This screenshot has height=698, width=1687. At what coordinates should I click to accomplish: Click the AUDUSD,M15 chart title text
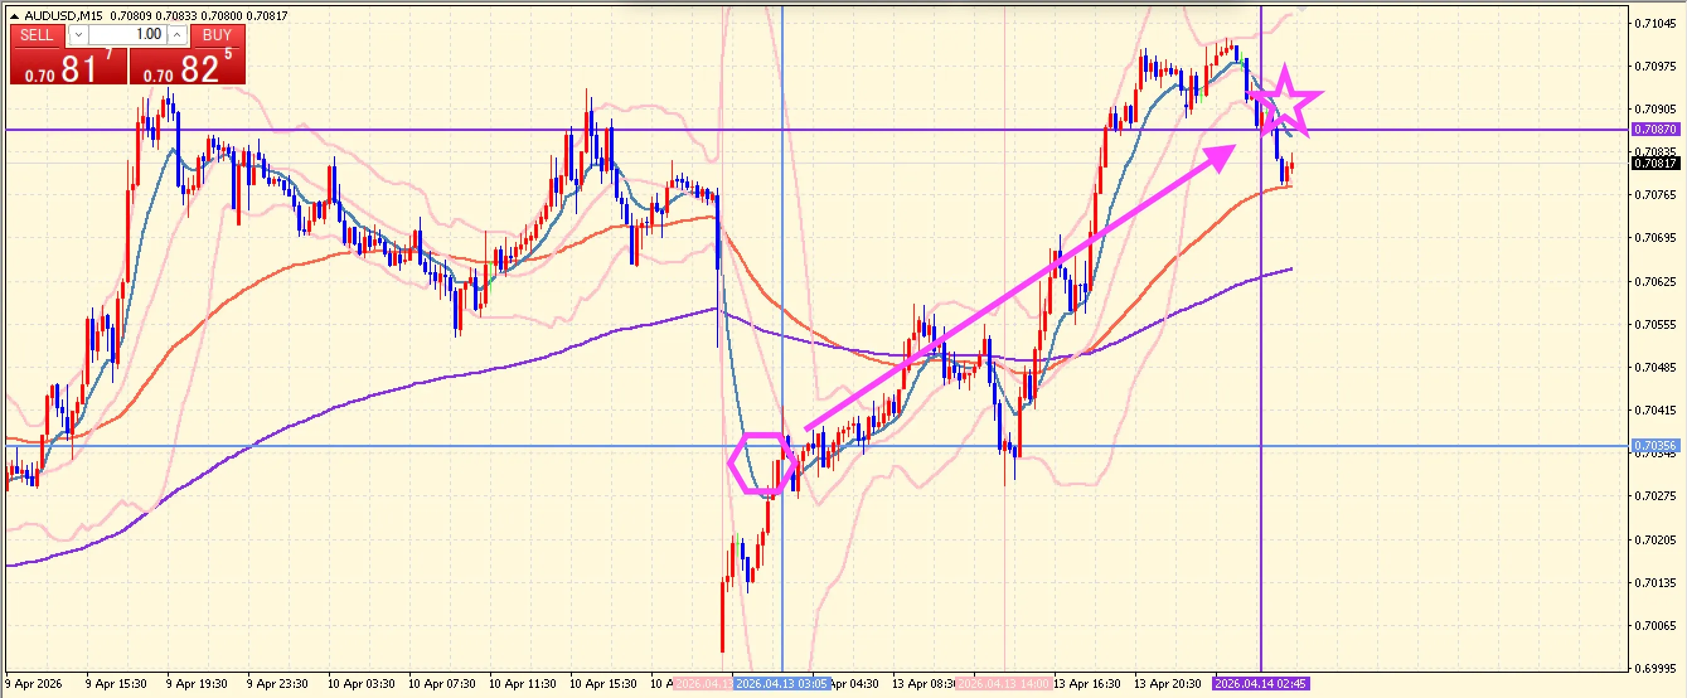click(x=64, y=16)
